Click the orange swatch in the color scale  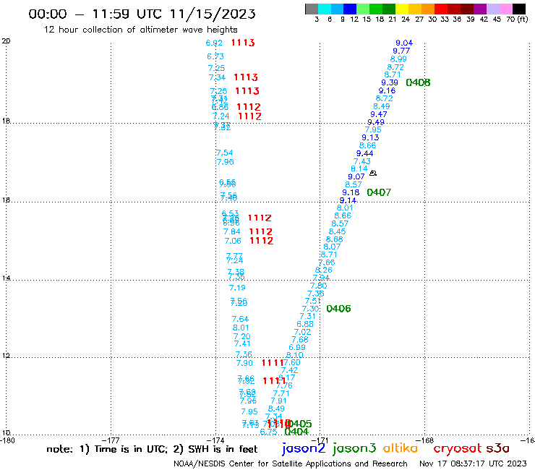[428, 9]
